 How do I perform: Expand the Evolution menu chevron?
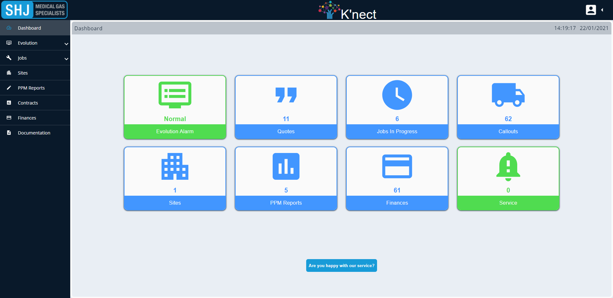click(x=66, y=44)
